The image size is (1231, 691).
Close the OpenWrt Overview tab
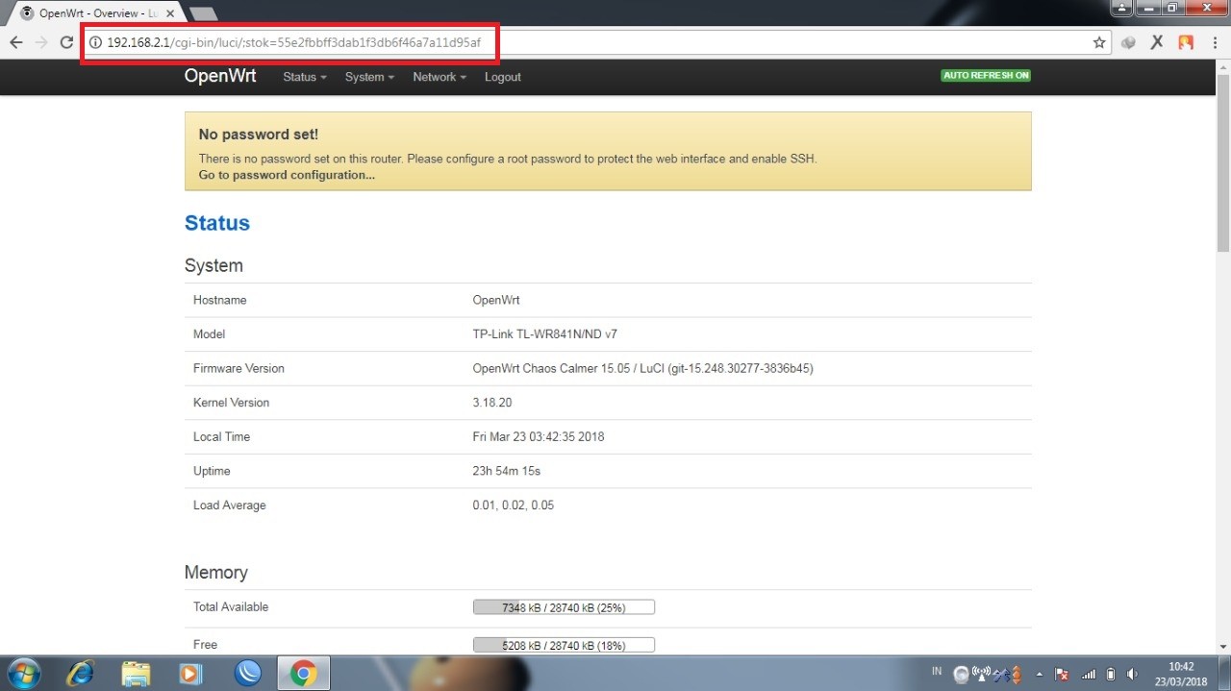pos(169,13)
